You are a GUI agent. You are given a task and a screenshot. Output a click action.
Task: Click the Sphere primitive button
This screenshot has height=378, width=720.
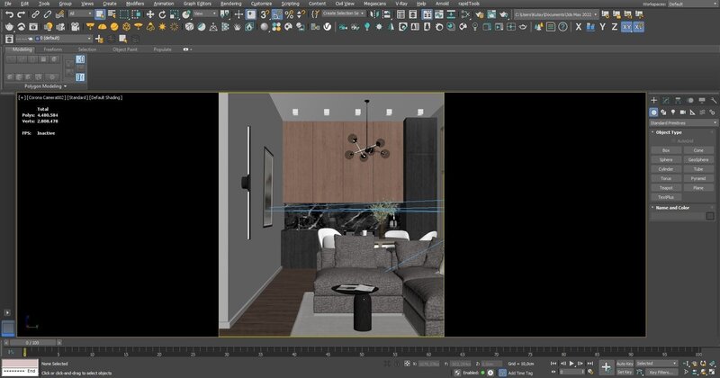click(665, 159)
